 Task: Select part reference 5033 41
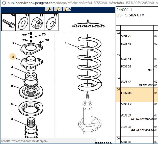(126, 59)
